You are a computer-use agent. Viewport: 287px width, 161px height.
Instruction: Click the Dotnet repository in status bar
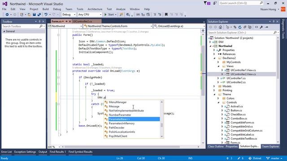(x=255, y=158)
